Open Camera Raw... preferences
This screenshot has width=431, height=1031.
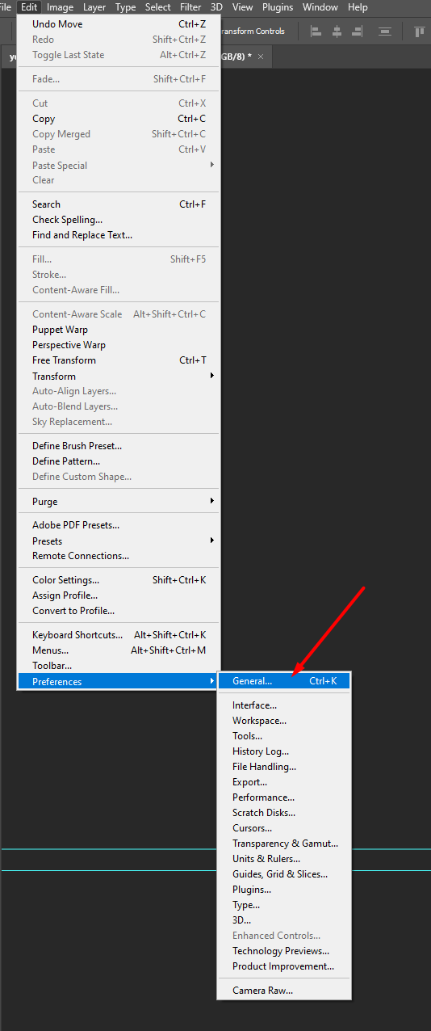click(x=284, y=991)
